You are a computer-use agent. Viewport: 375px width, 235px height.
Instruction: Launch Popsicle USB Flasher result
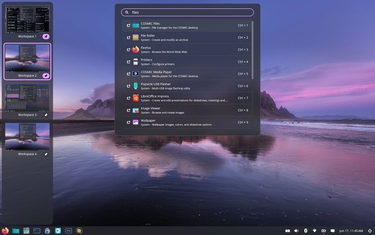(x=187, y=86)
